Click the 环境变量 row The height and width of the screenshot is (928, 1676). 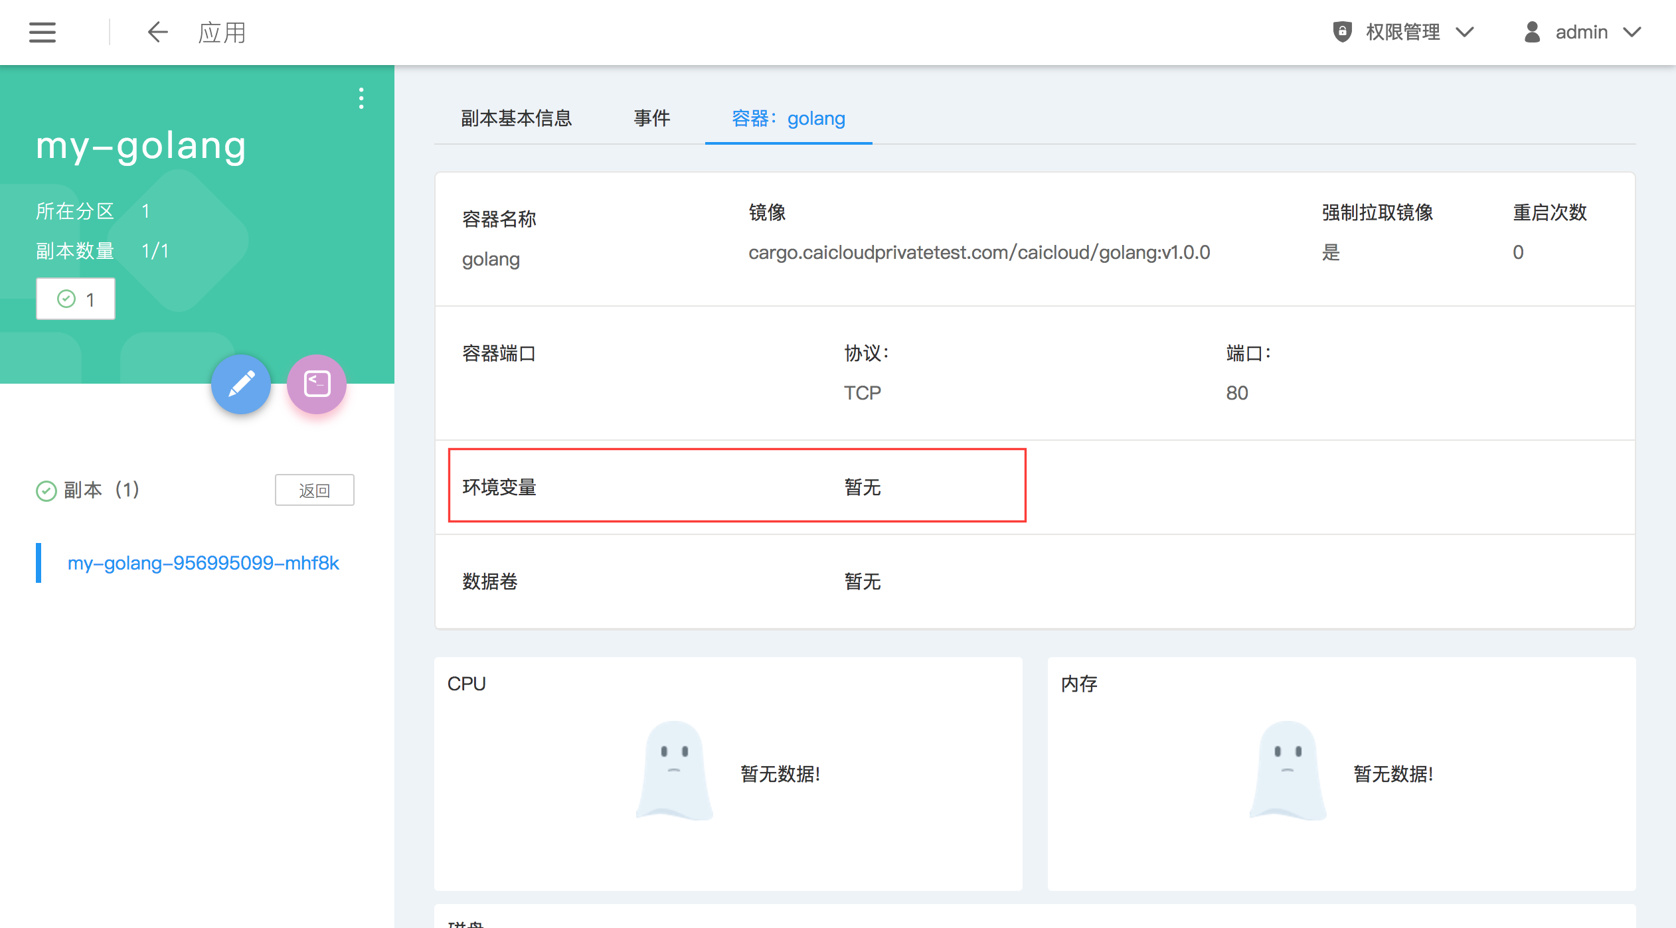(736, 486)
